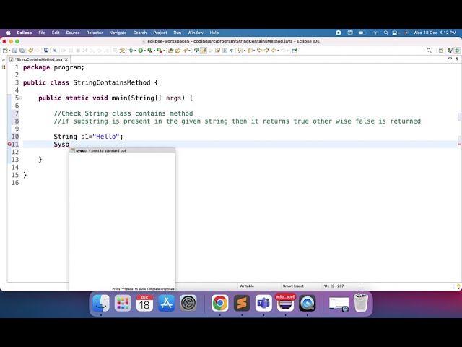
Task: Click the Back navigation yellow arrow
Action: pos(274,51)
